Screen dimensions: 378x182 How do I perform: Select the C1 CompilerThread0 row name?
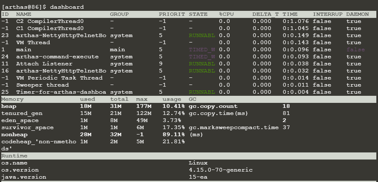[50, 28]
